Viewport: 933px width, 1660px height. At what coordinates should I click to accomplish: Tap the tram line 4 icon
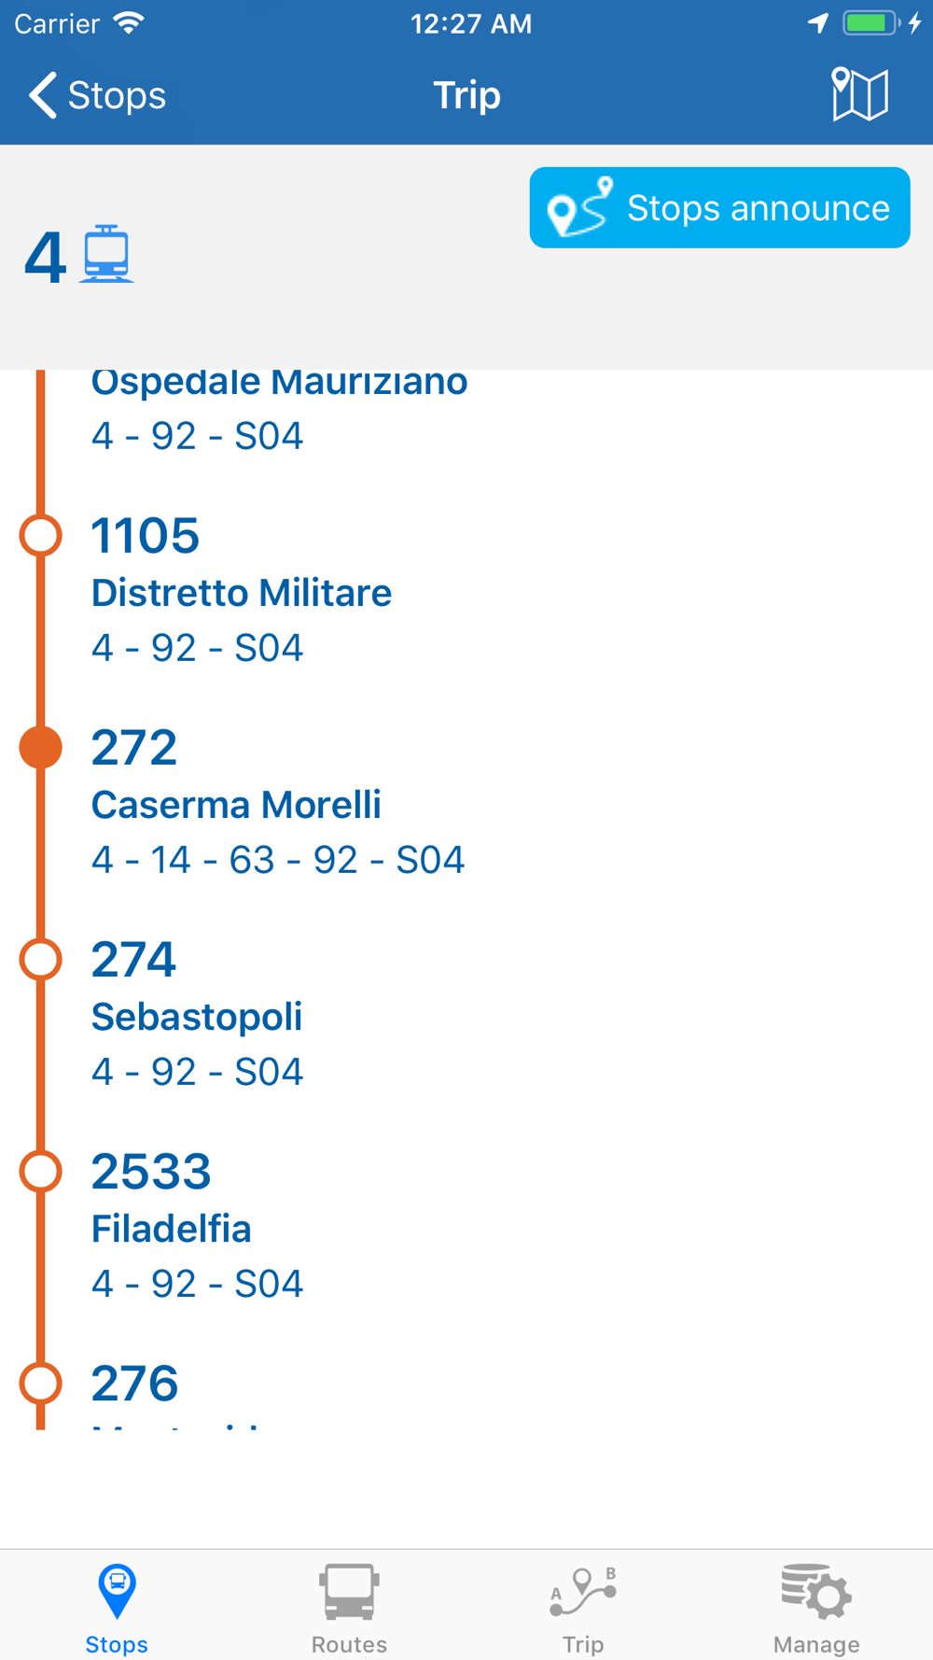(105, 254)
